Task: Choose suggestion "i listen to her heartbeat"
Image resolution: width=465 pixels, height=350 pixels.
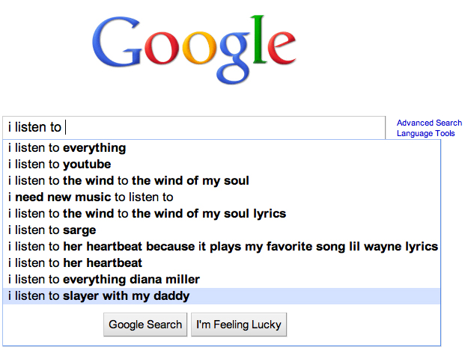Action: click(x=75, y=262)
